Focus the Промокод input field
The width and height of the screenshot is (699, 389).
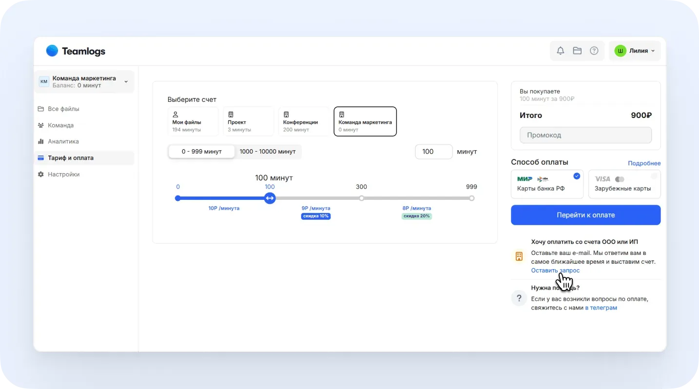tap(585, 135)
